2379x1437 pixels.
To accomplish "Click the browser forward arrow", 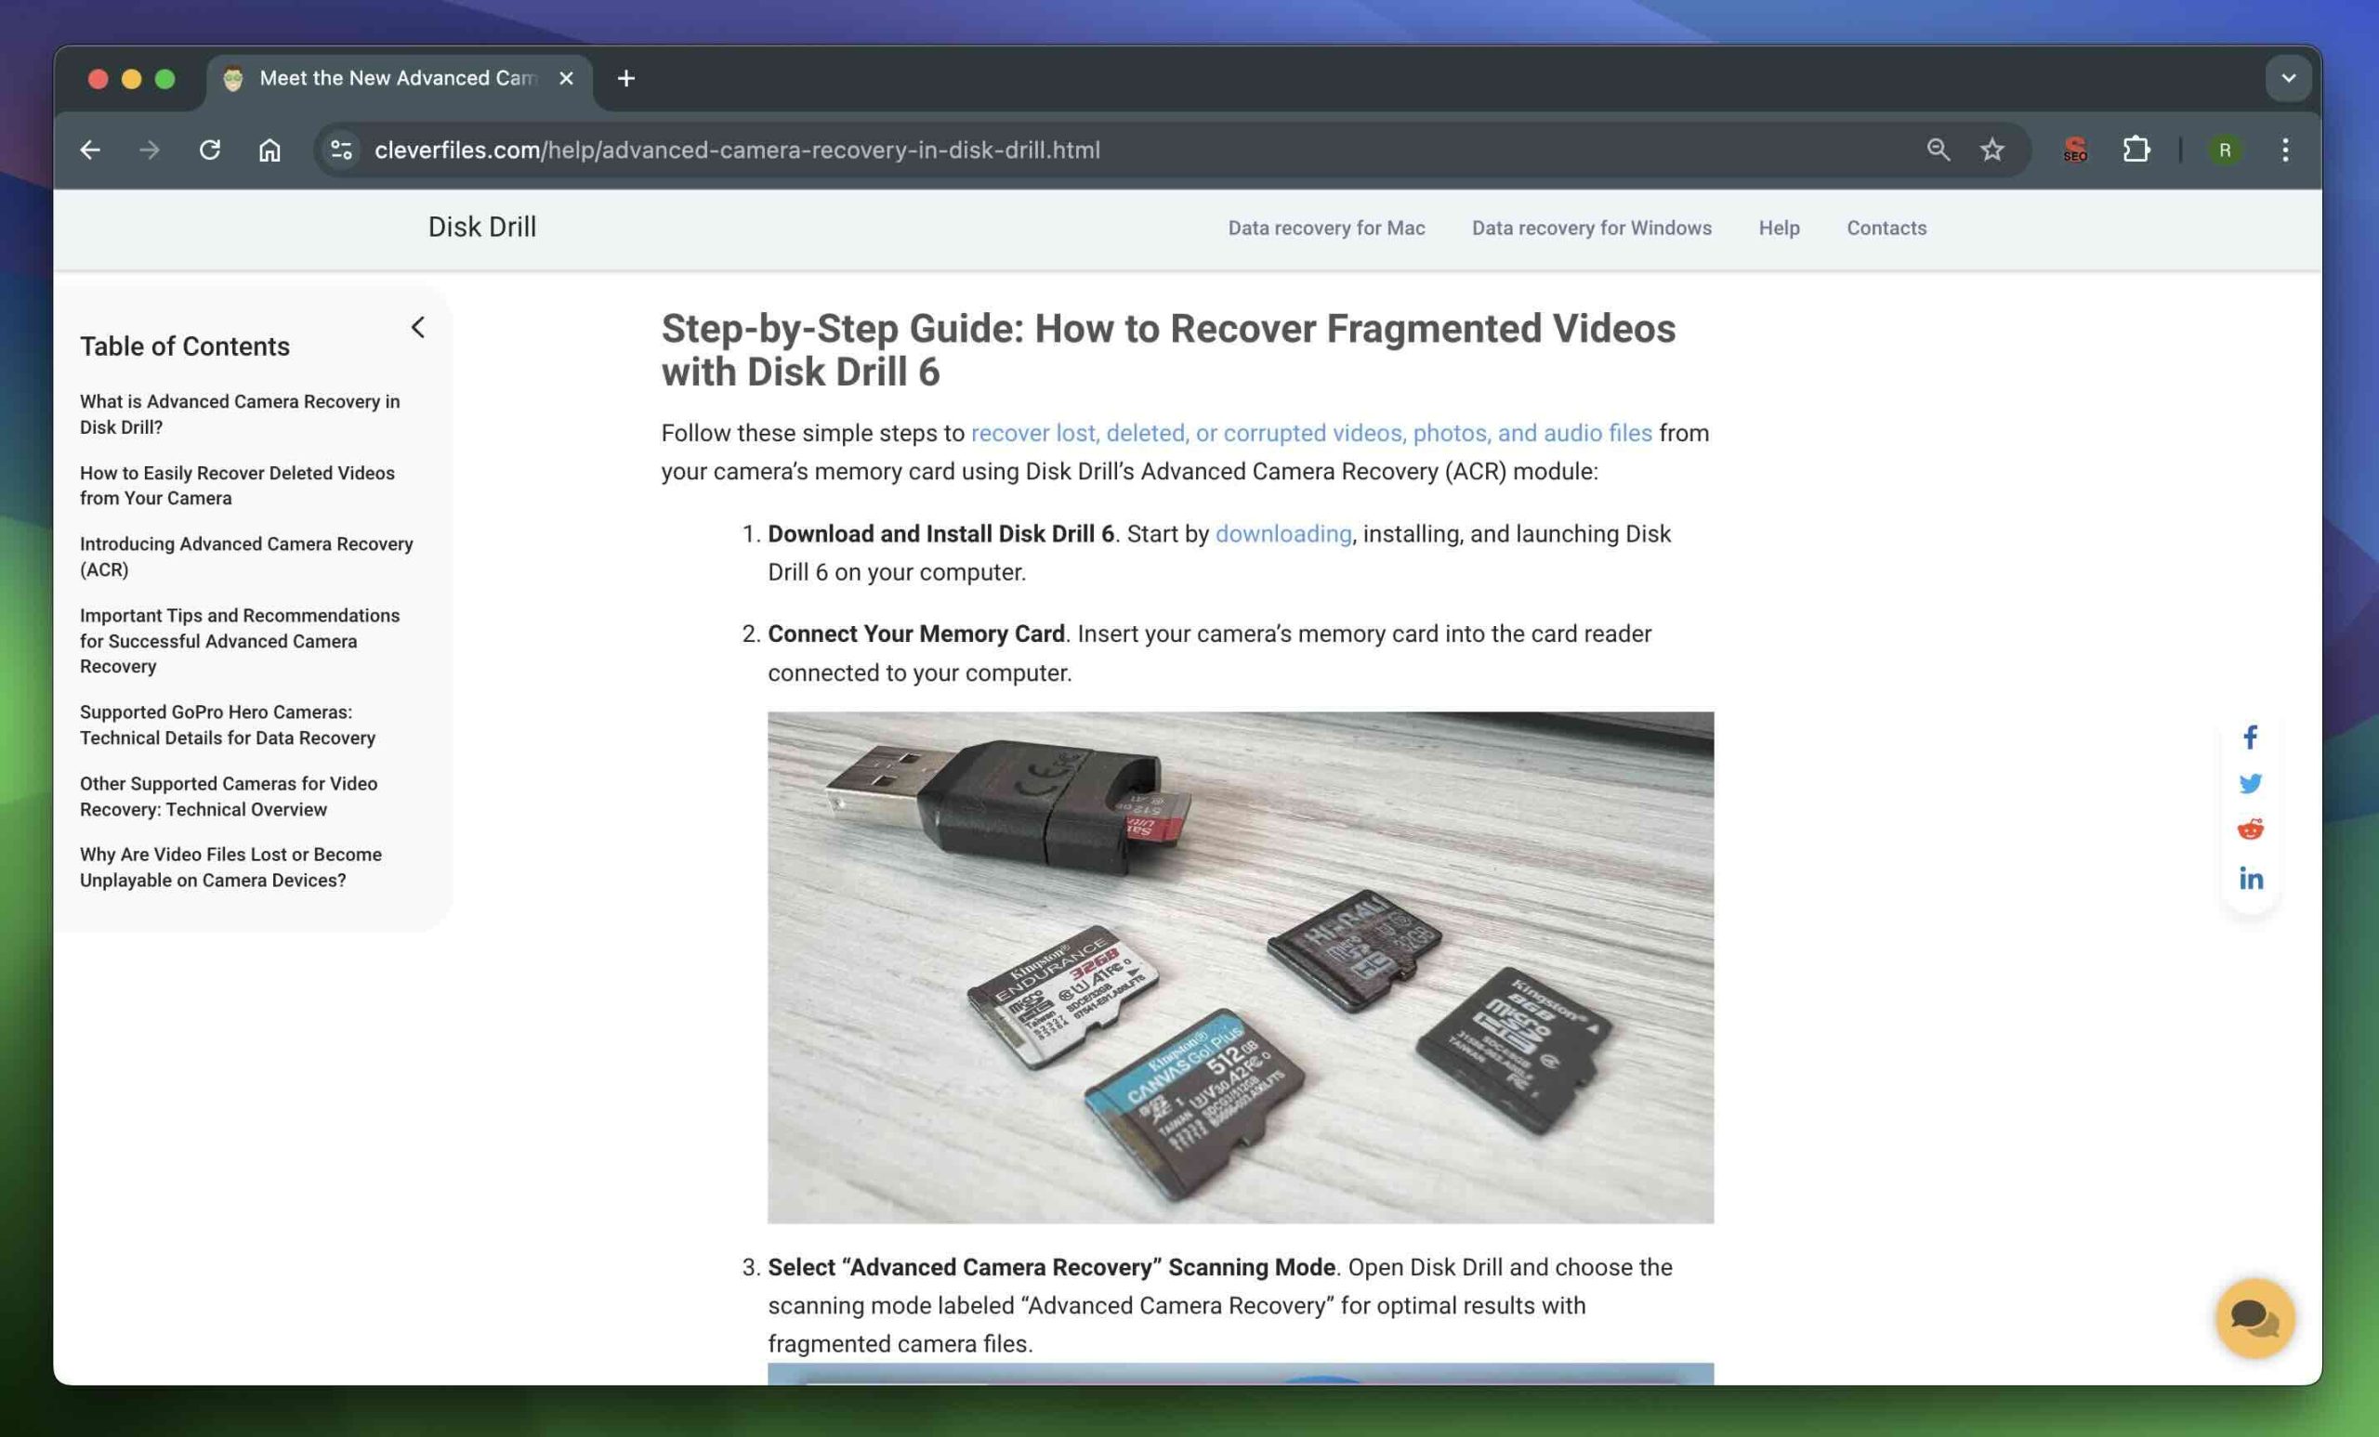I will 150,150.
